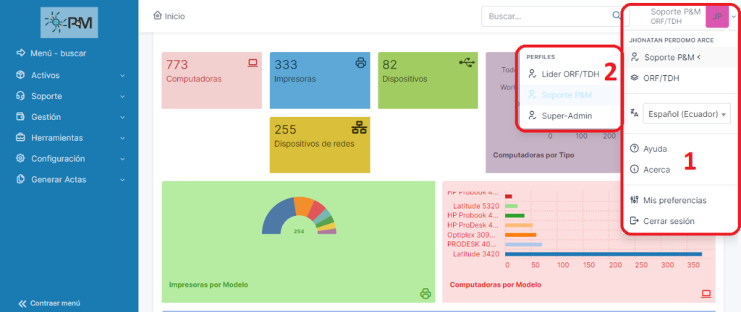The image size is (741, 312).
Task: Click the network icon on Dispositivos de redes
Action: (360, 129)
